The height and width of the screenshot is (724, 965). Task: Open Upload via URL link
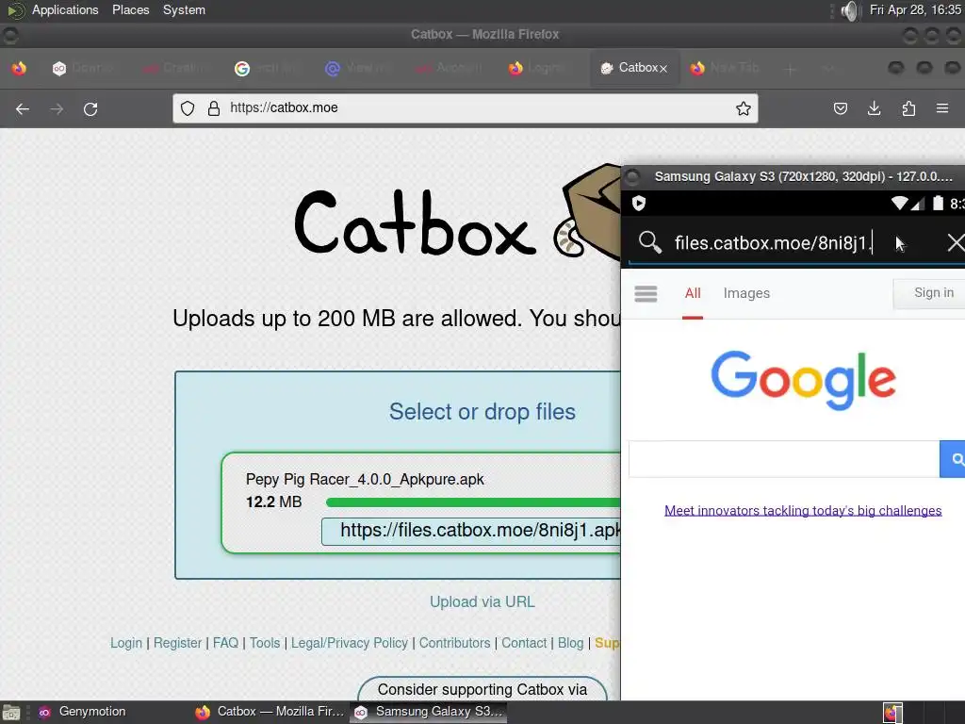point(482,601)
